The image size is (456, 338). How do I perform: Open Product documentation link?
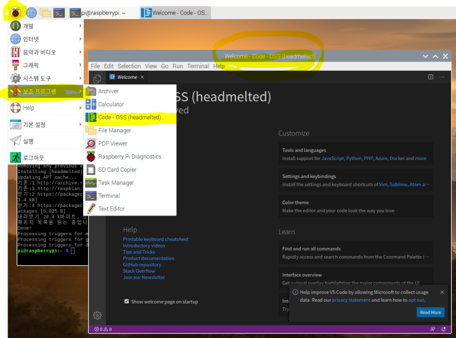point(149,258)
